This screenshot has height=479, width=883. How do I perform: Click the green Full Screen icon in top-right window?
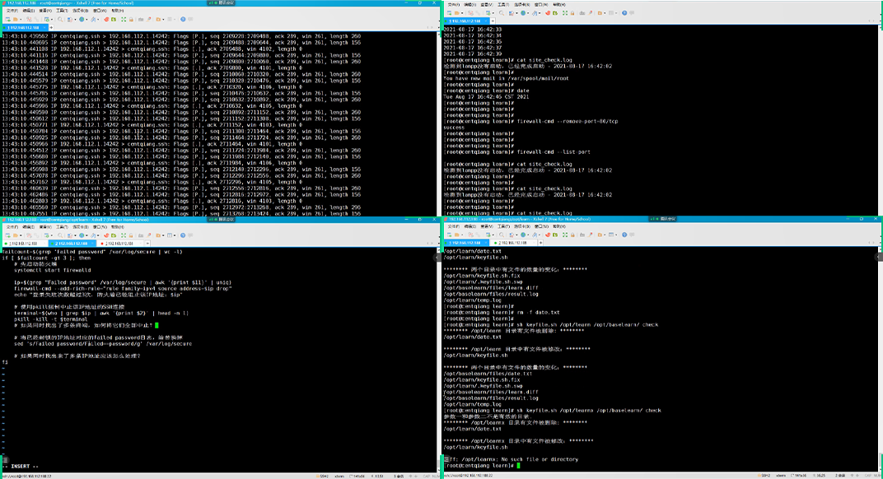click(565, 13)
